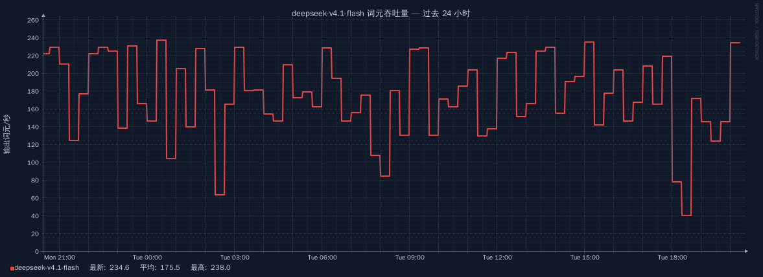The image size is (763, 277).
Task: Click the 'Tue 06:00' x-axis label
Action: click(x=322, y=257)
